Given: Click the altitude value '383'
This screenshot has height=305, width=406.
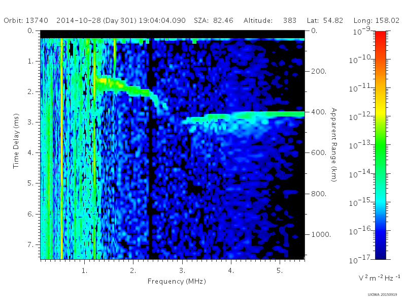Looking at the screenshot, I should pyautogui.click(x=289, y=20).
